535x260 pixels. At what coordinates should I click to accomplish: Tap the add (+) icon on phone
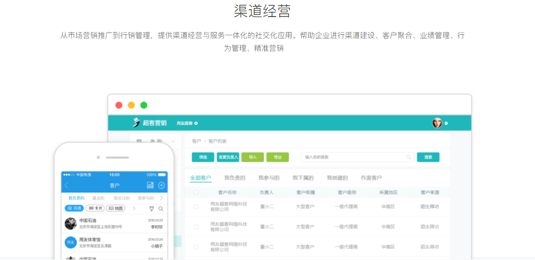coord(162,185)
